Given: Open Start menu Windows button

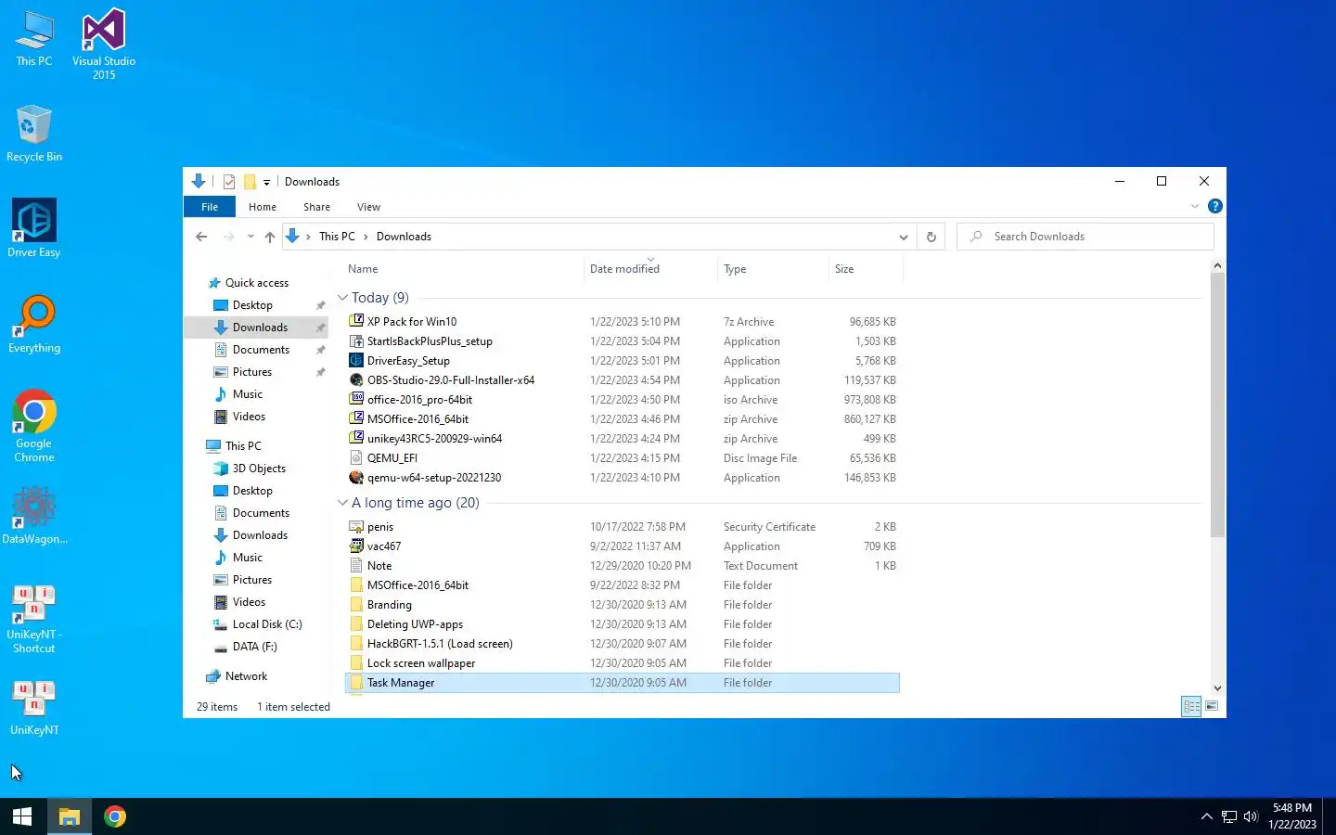Looking at the screenshot, I should tap(22, 816).
